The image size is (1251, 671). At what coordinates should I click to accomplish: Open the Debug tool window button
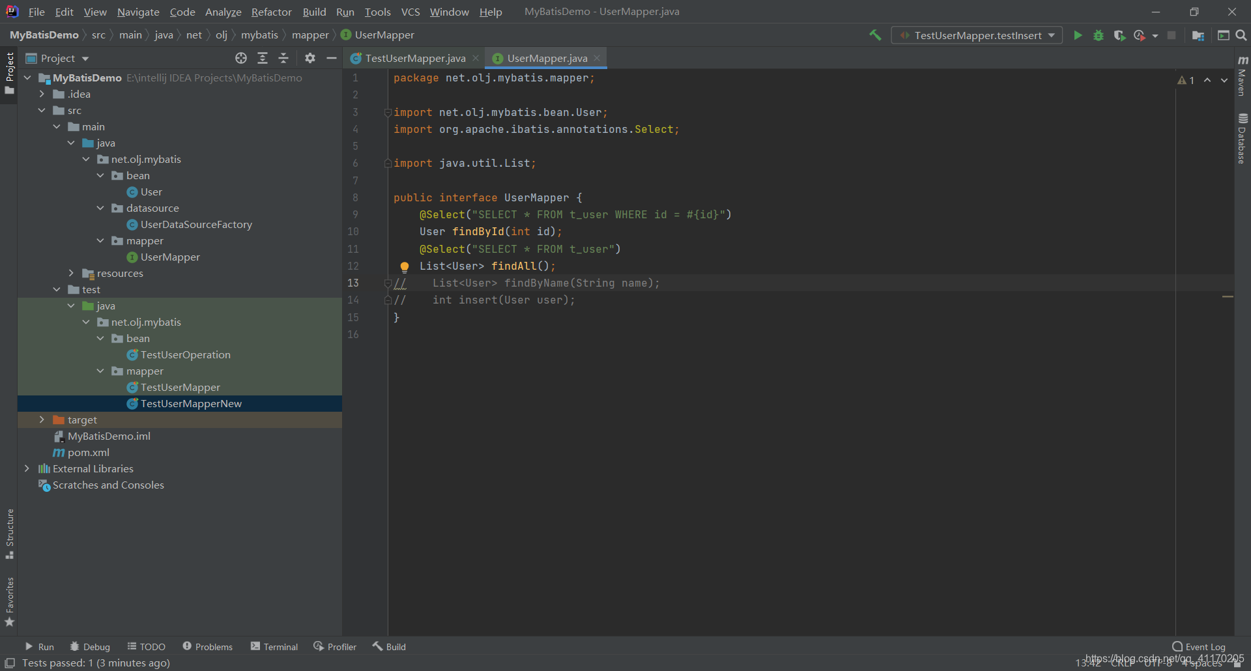tap(90, 646)
